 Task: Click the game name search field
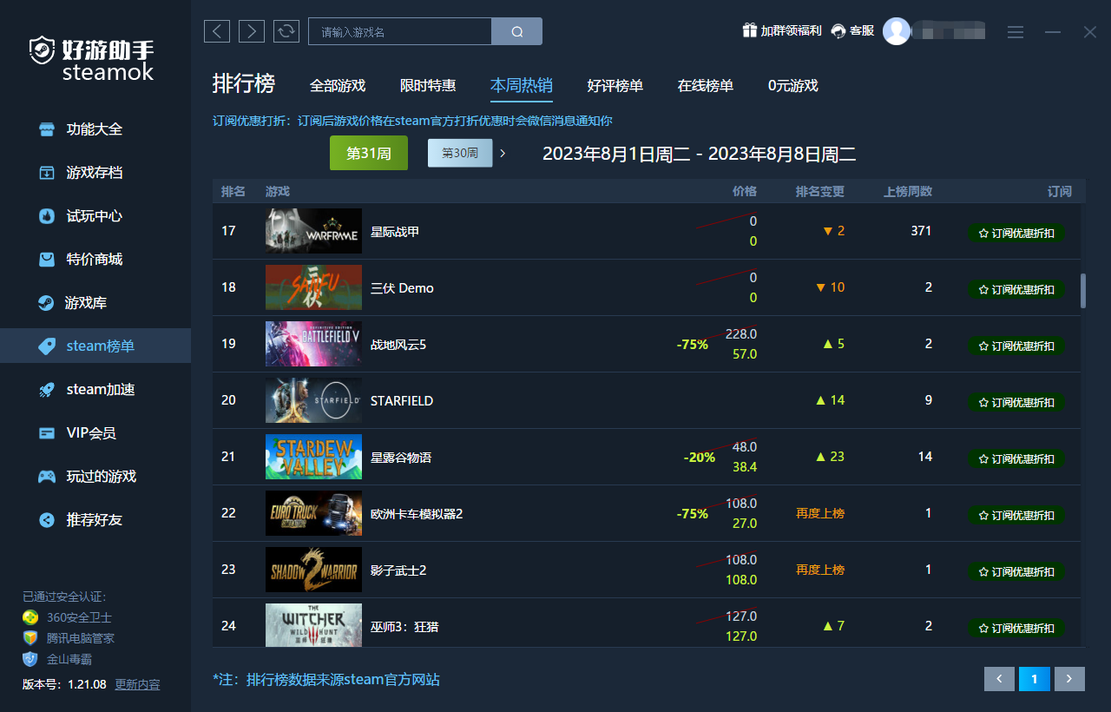pos(400,32)
